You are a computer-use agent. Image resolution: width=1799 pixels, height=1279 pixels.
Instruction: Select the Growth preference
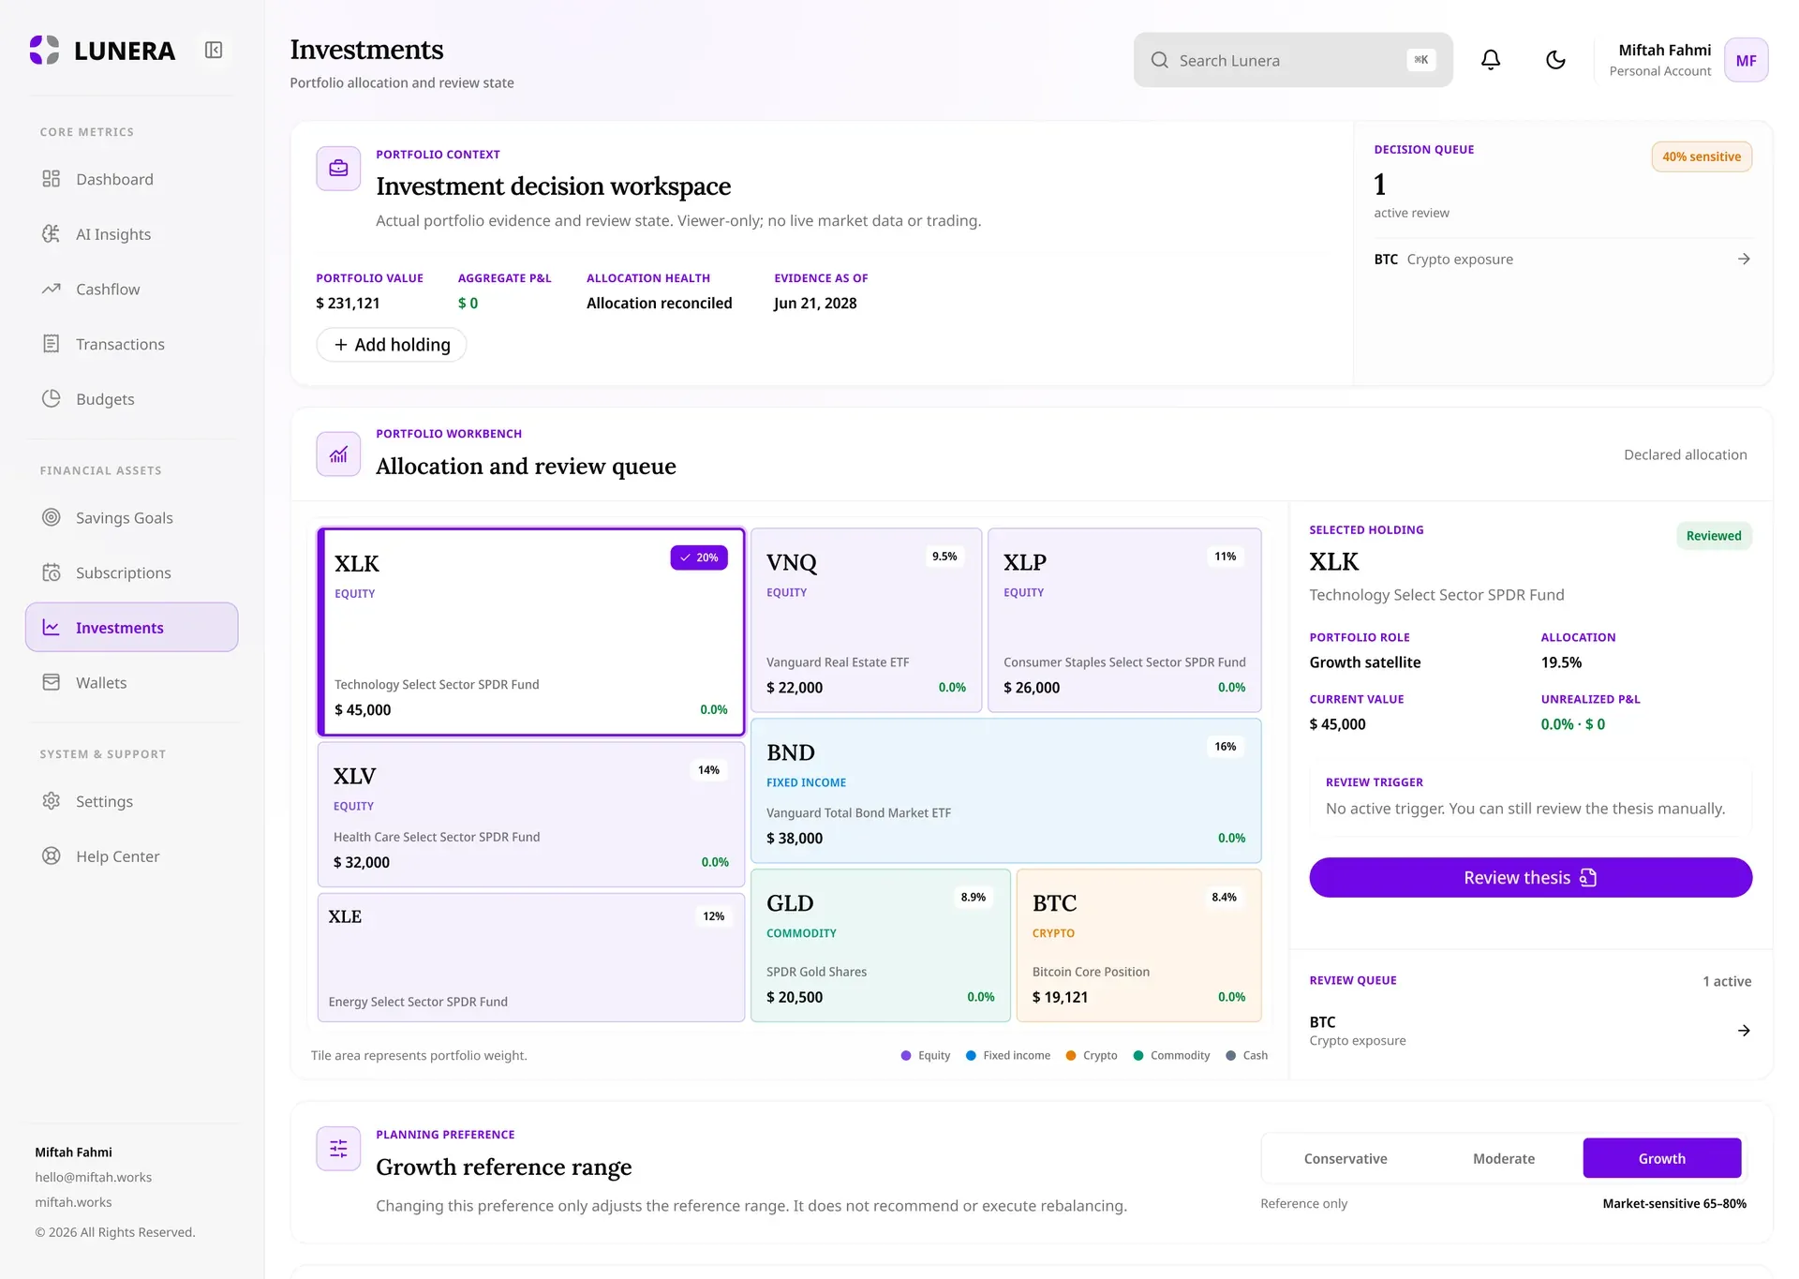coord(1662,1158)
